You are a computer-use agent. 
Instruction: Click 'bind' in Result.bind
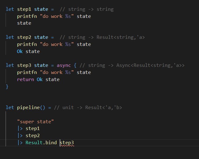click(x=51, y=143)
